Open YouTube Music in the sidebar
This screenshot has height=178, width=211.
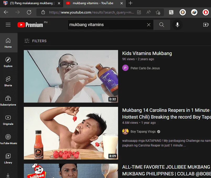point(8,139)
